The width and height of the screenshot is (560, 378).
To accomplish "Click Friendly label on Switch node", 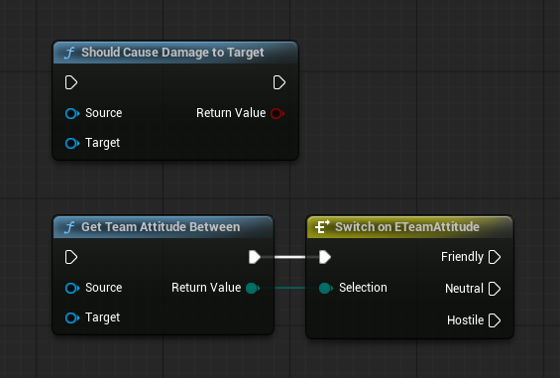I will tap(462, 257).
